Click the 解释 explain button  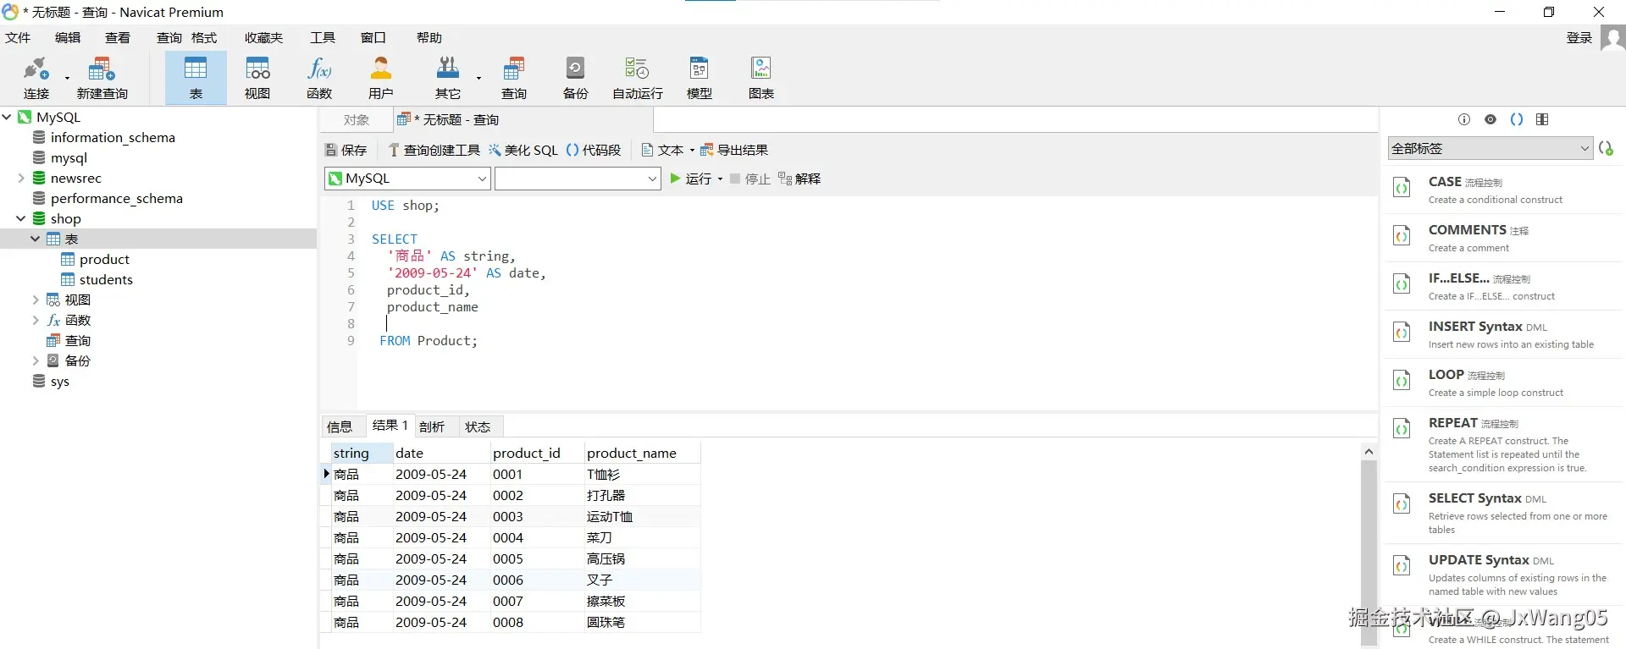point(799,179)
